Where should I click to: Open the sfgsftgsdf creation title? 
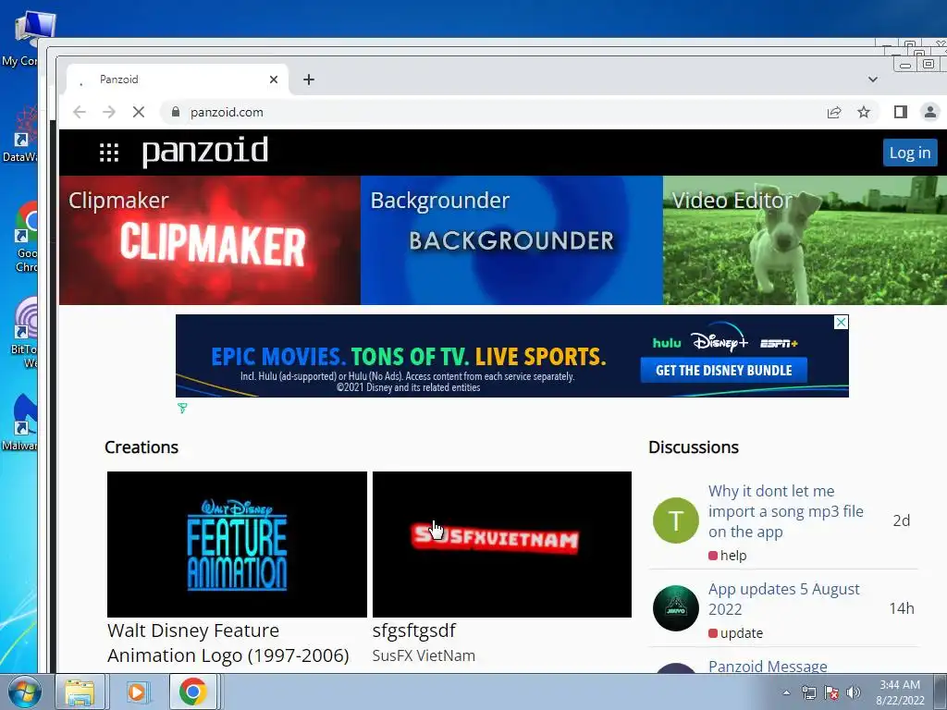tap(413, 630)
